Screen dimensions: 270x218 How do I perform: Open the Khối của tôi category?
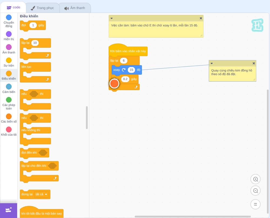[9, 131]
